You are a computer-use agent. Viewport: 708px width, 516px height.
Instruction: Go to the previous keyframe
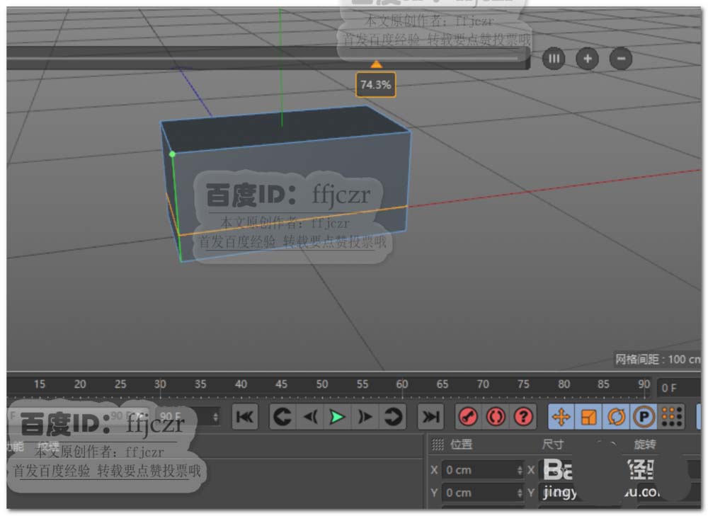pos(282,416)
